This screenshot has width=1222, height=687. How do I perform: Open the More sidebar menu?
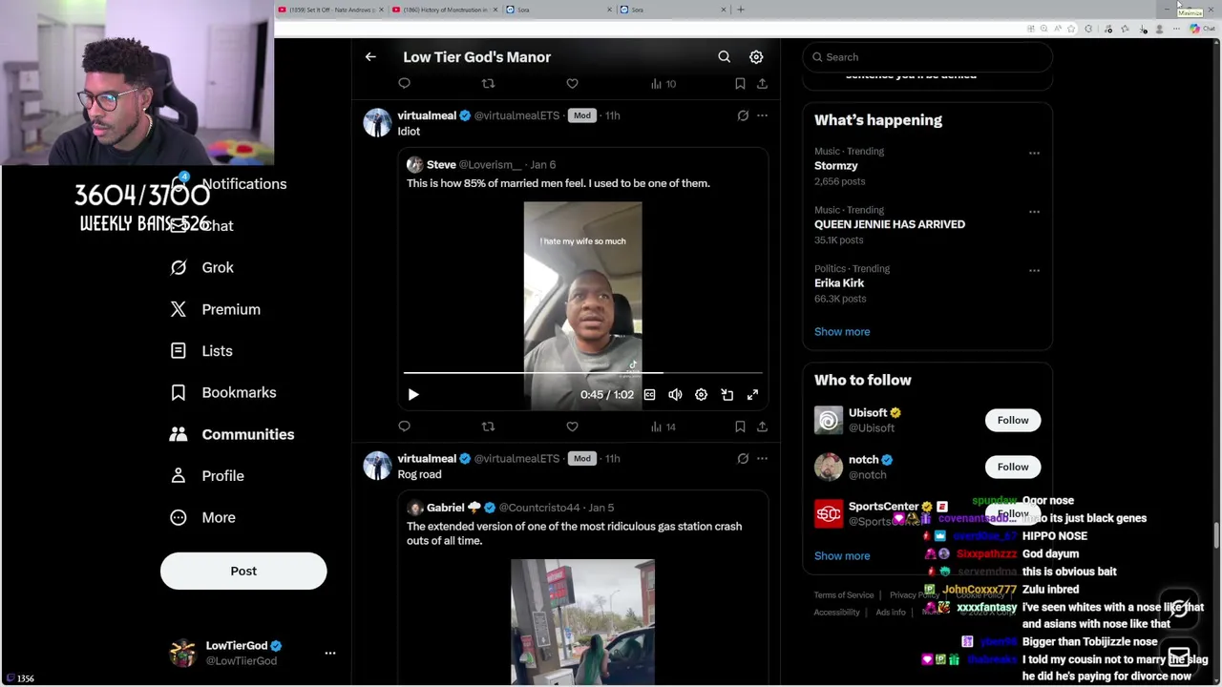click(x=202, y=517)
